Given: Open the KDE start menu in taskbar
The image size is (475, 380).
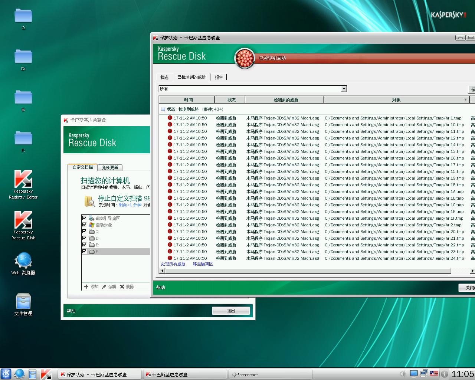Looking at the screenshot, I should (6, 374).
